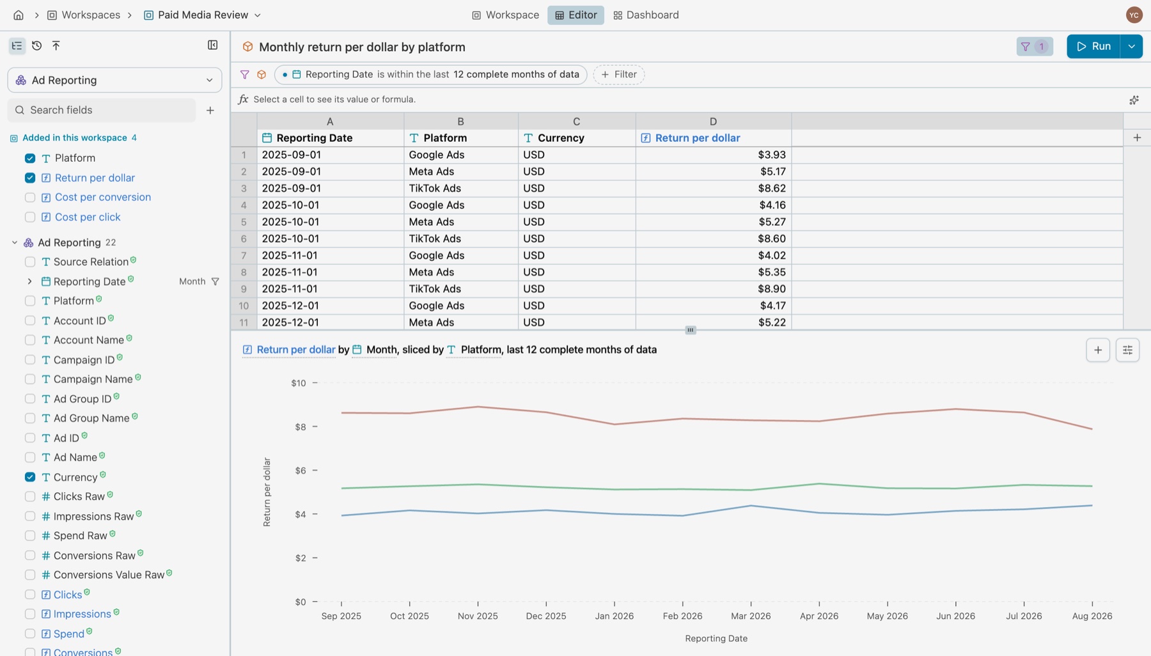Click the sparkle icon in the formula bar
The width and height of the screenshot is (1151, 656).
tap(1134, 100)
